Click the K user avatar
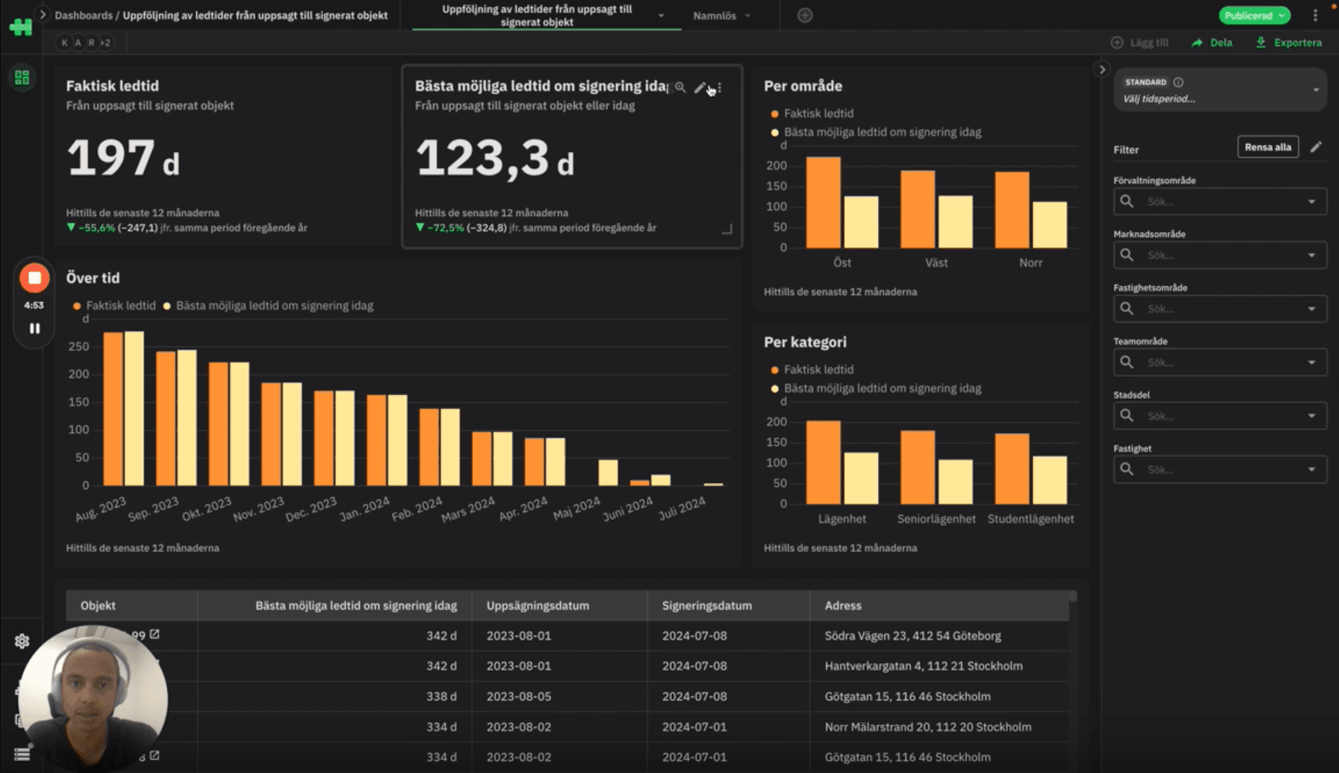This screenshot has width=1339, height=773. click(x=65, y=43)
